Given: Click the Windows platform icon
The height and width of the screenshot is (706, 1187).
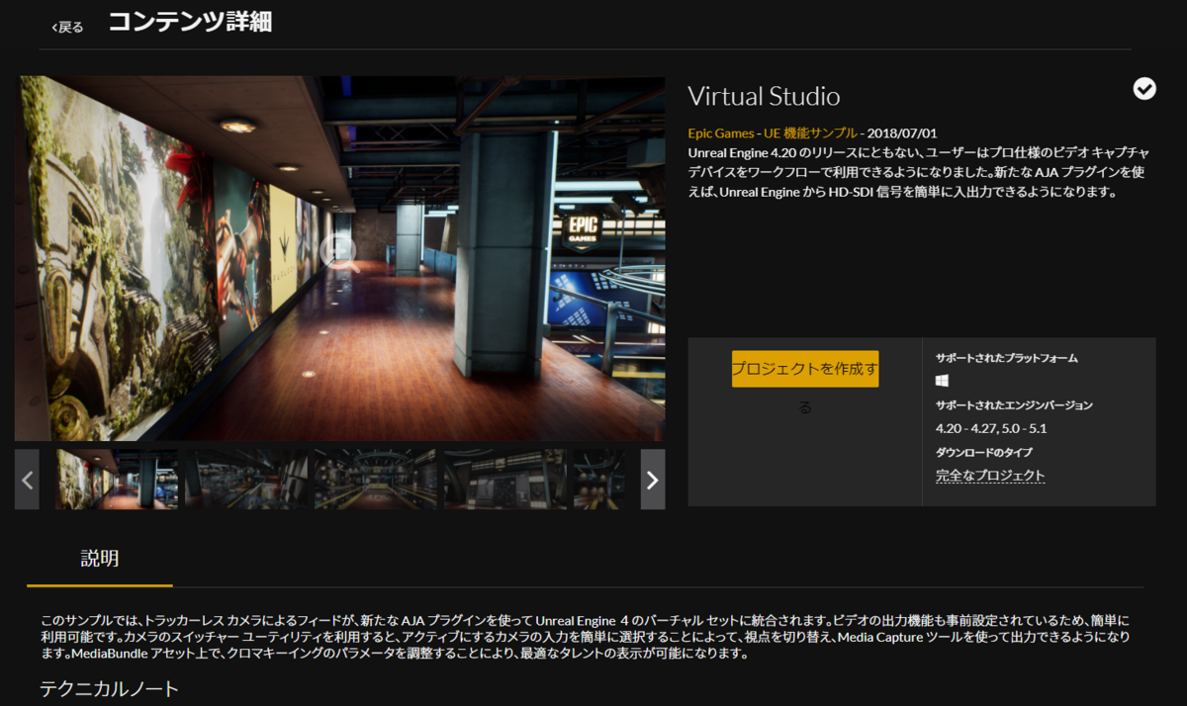Looking at the screenshot, I should click(x=943, y=381).
